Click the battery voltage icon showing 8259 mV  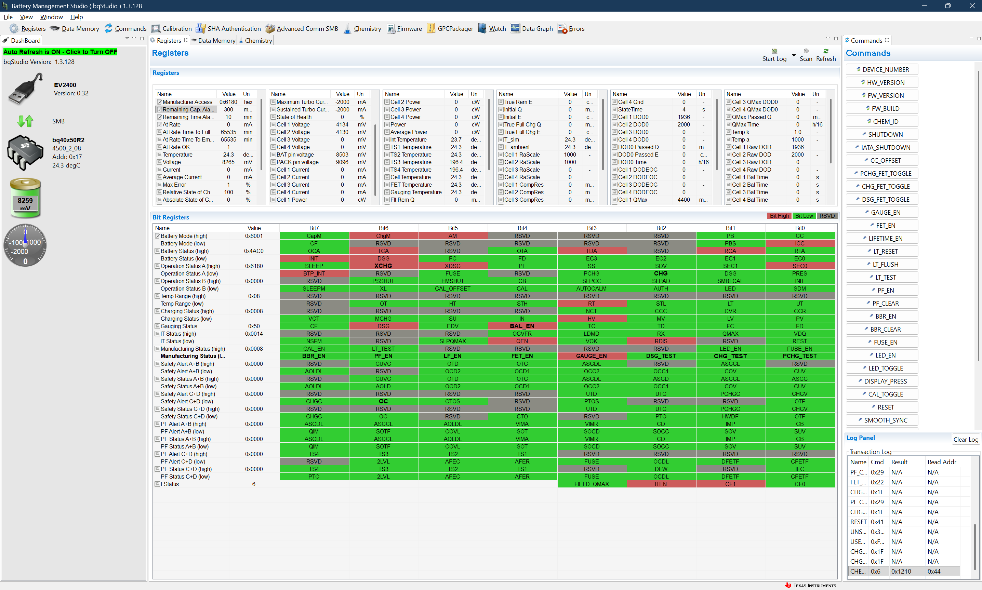25,198
